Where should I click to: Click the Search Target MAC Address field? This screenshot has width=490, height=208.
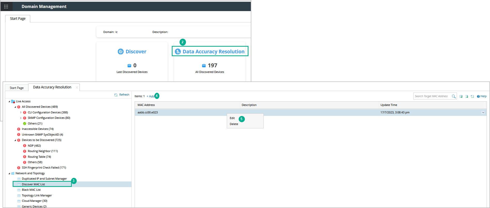[432, 96]
